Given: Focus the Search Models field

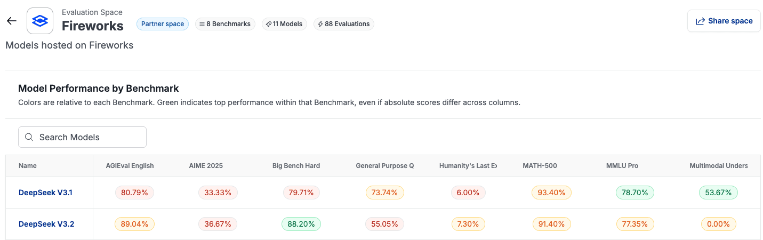Looking at the screenshot, I should 82,137.
